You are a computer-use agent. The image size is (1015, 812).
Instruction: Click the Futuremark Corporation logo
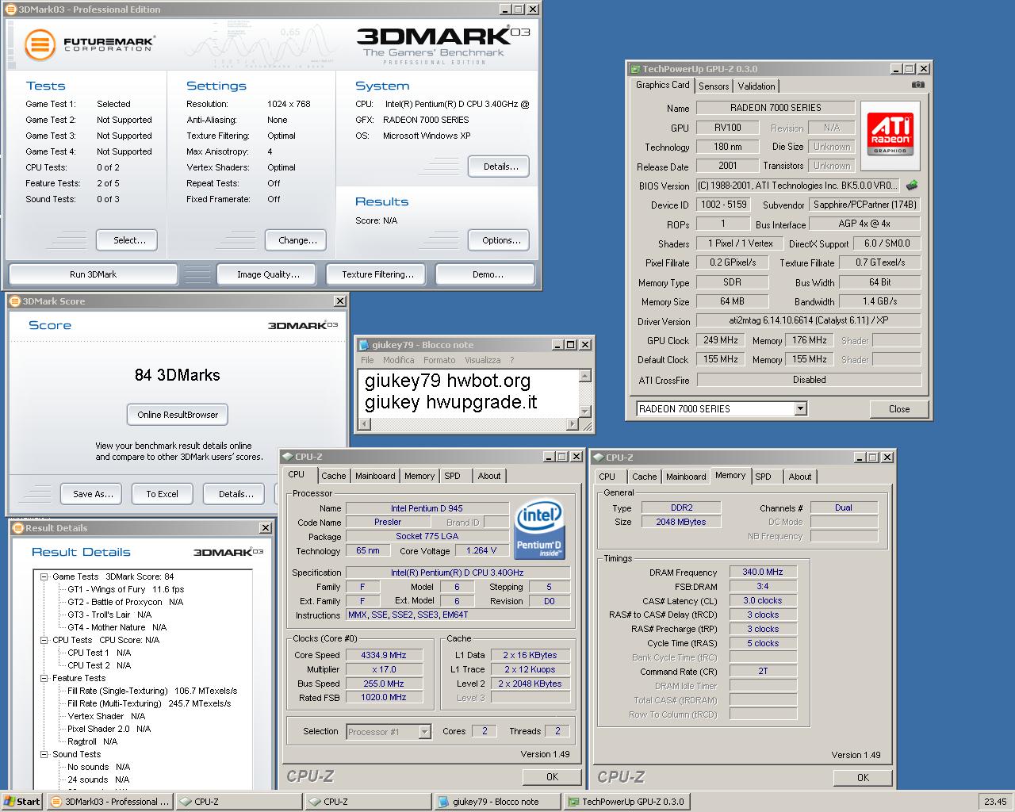[89, 44]
